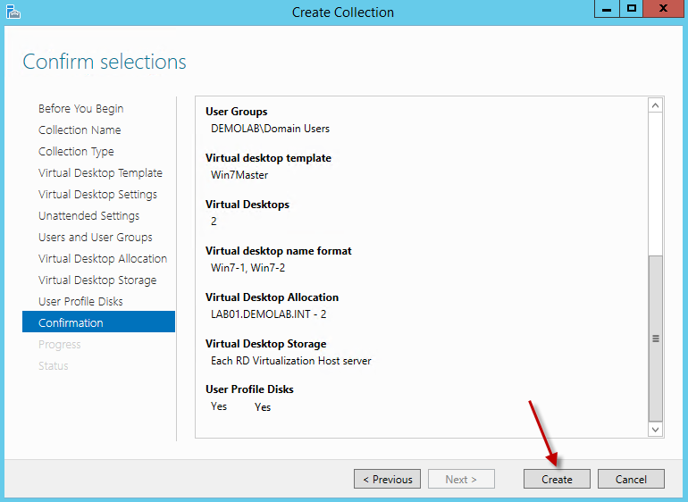688x502 pixels.
Task: Select the Virtual Desktop Allocation step
Action: click(x=103, y=259)
